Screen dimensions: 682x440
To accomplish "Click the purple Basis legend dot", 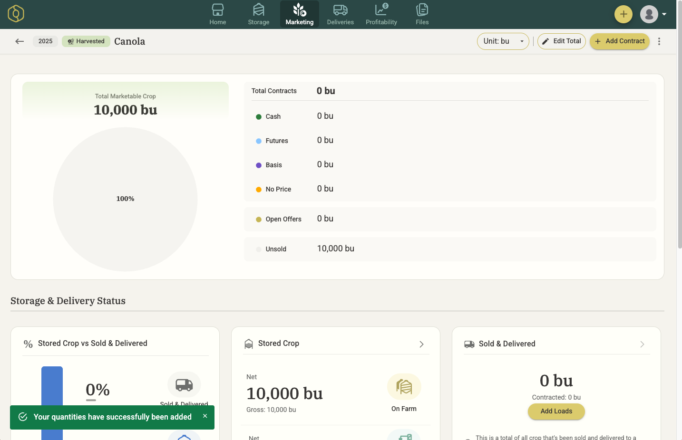I will [259, 165].
